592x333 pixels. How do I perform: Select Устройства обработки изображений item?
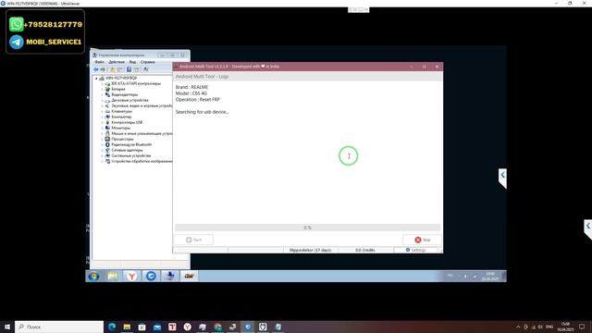pyautogui.click(x=142, y=161)
